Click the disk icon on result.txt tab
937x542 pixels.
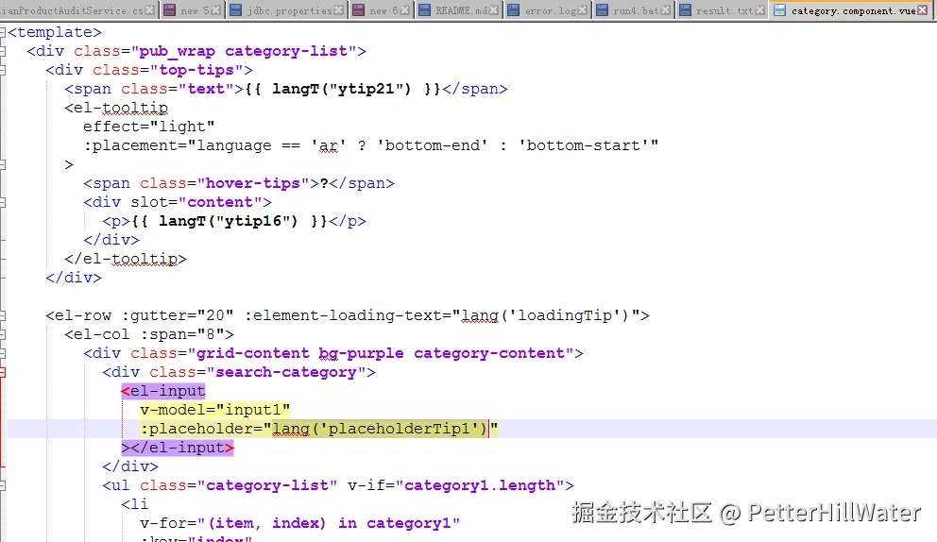pos(686,10)
